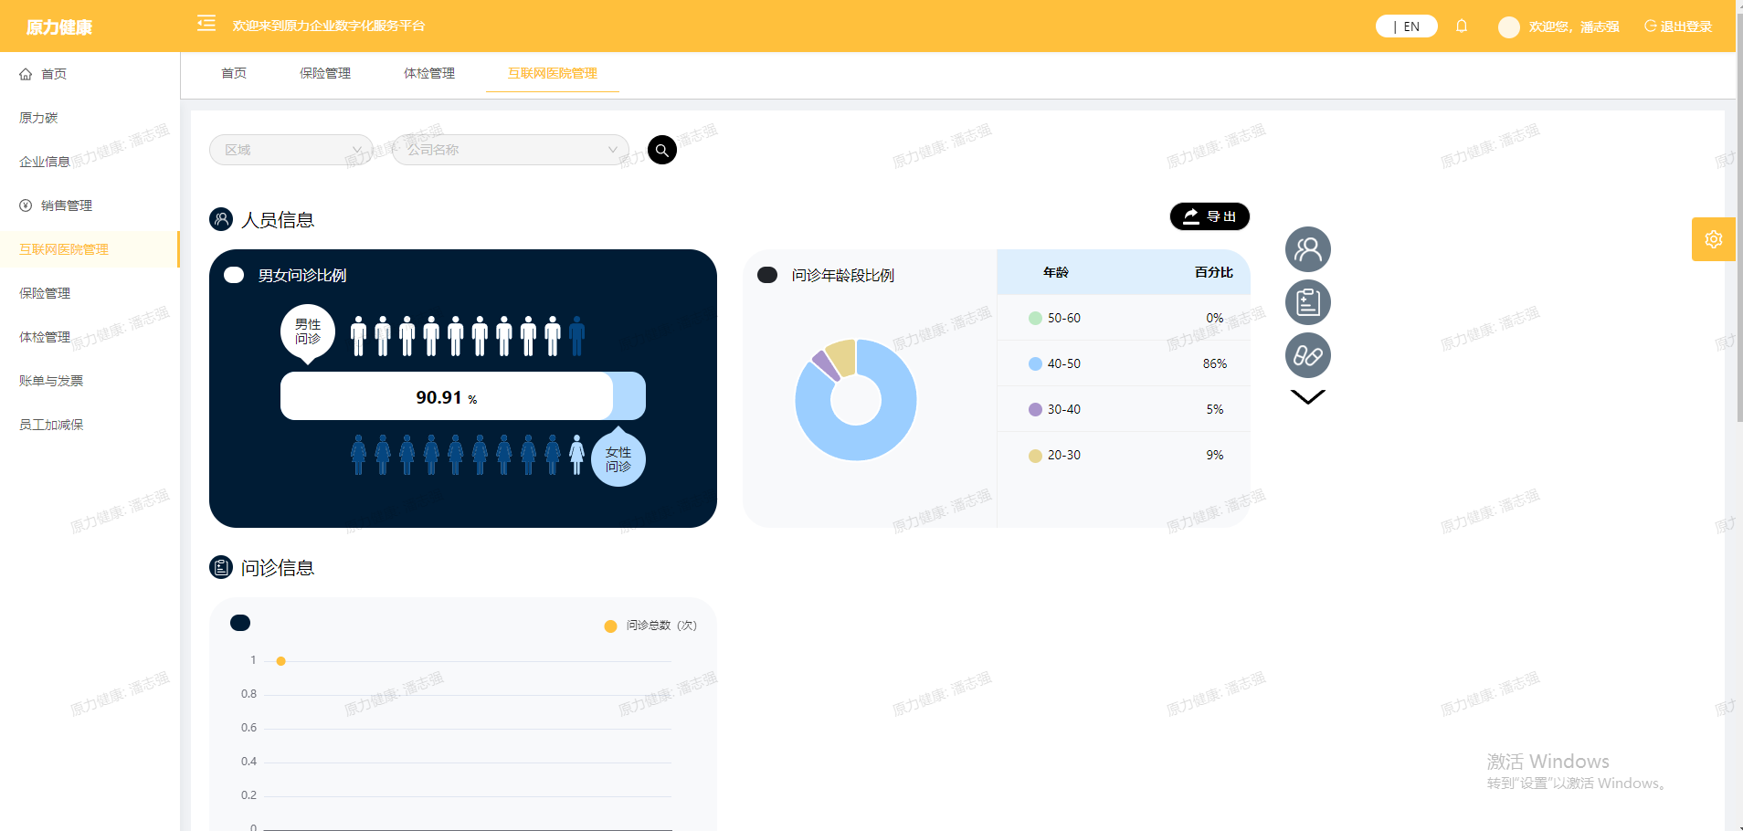The width and height of the screenshot is (1743, 831).
Task: Toggle the 50-60 age legend item
Action: tap(1054, 318)
